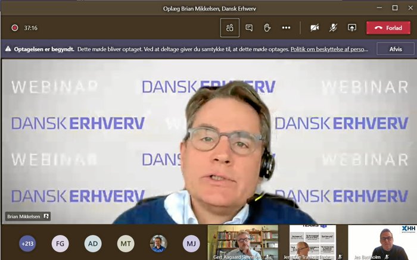Open the participants panel
This screenshot has width=417, height=260.
tap(229, 28)
